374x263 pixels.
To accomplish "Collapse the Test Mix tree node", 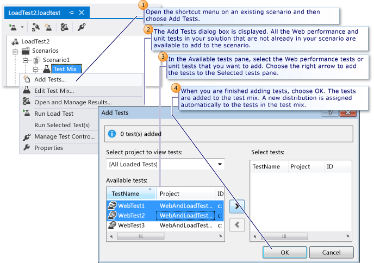I will point(35,70).
